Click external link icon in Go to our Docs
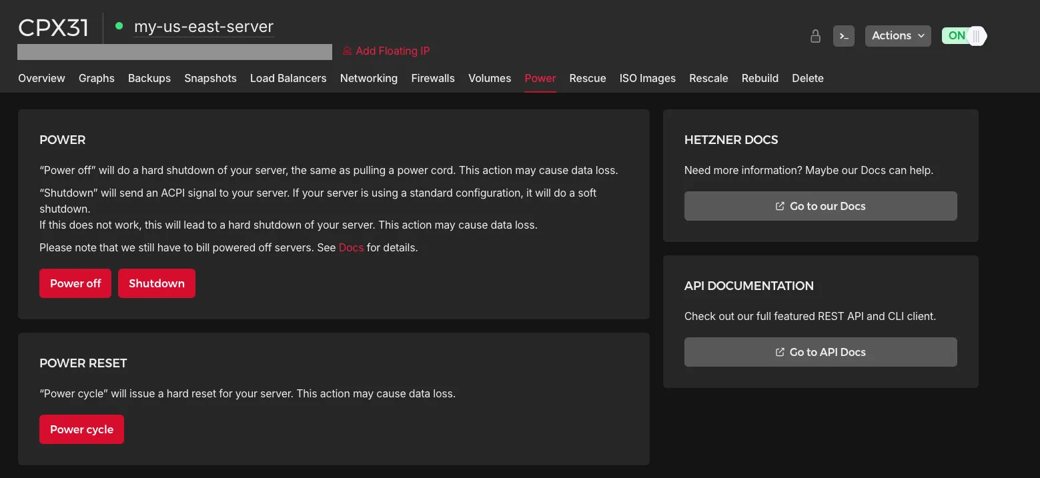1040x478 pixels. click(x=780, y=206)
